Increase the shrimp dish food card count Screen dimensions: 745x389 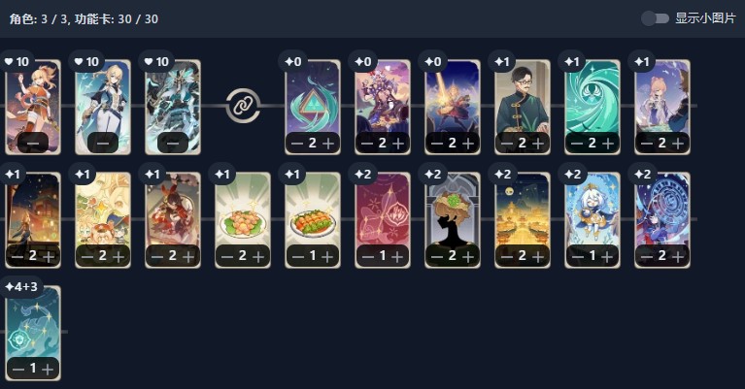click(328, 256)
